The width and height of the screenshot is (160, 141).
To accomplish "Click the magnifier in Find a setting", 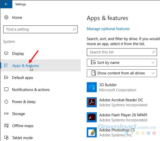I will point(74,29).
